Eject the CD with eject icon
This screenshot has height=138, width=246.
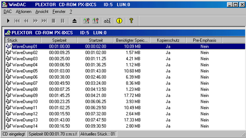74,21
